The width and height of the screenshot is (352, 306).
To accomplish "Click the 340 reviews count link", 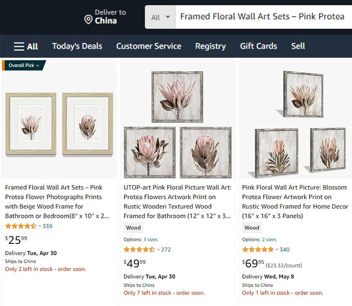I will pos(284,250).
